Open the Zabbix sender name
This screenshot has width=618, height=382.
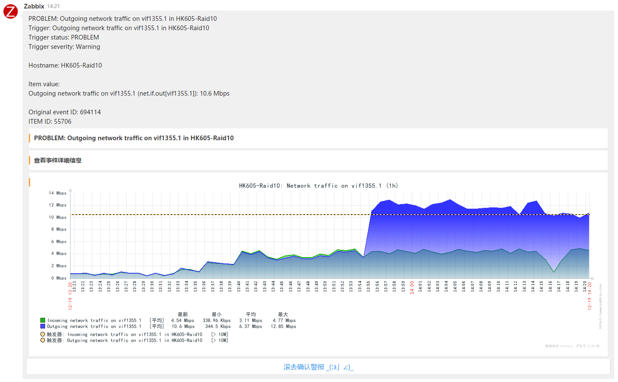[34, 6]
